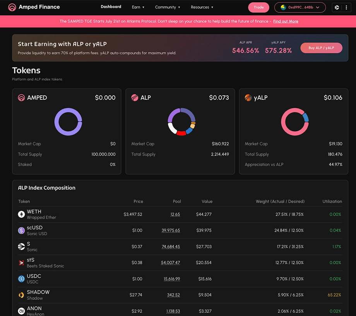Viewport: 356px width, 316px height.
Task: Click the WETH Ethereum token icon
Action: click(21, 214)
